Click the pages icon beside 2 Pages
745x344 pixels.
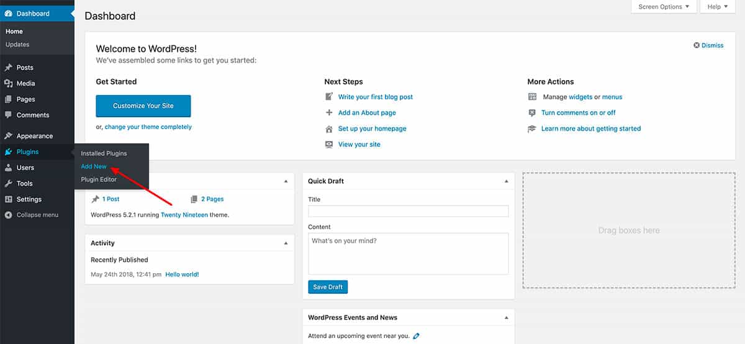tap(194, 199)
